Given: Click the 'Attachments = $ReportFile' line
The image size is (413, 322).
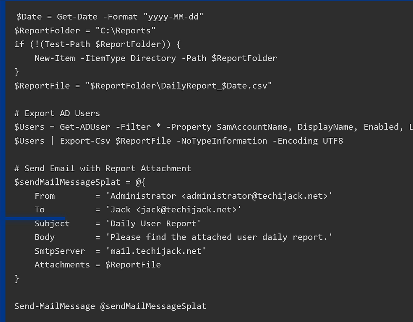Looking at the screenshot, I should click(x=98, y=265).
